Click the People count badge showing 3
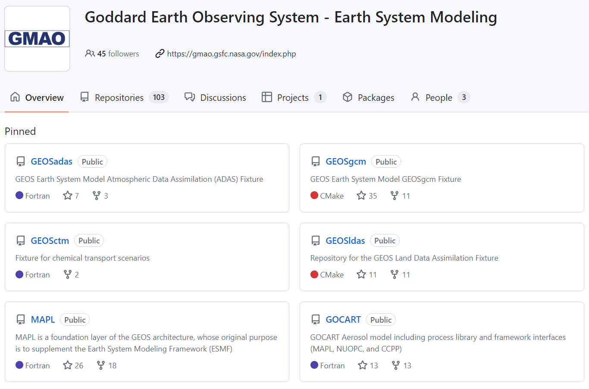 pyautogui.click(x=464, y=97)
